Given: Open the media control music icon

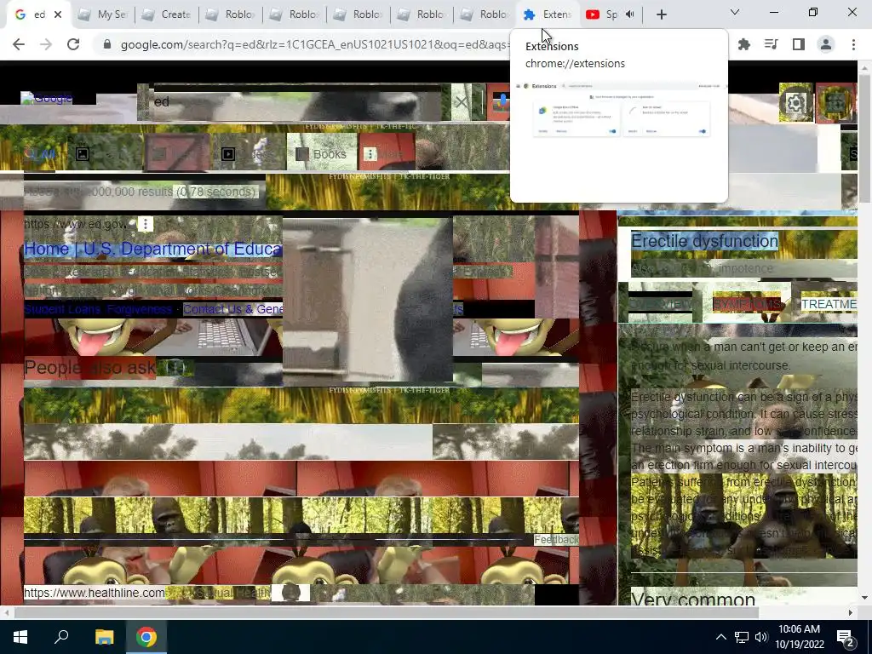Looking at the screenshot, I should pos(771,44).
